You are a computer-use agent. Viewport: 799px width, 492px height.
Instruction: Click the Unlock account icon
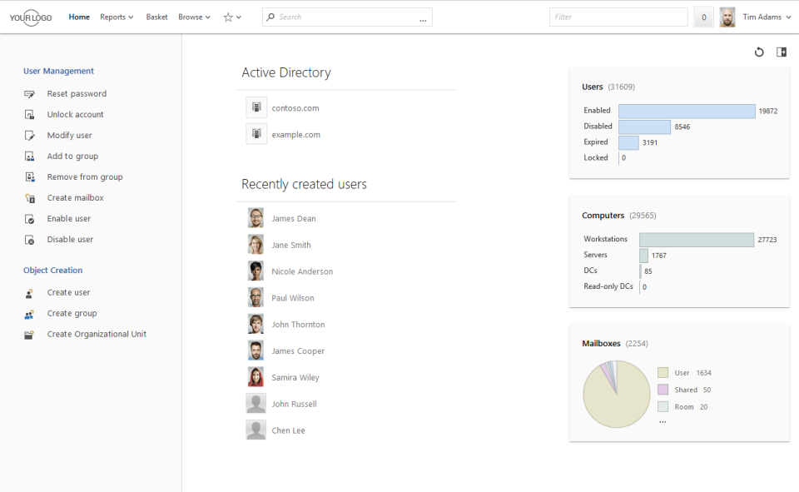(x=27, y=114)
